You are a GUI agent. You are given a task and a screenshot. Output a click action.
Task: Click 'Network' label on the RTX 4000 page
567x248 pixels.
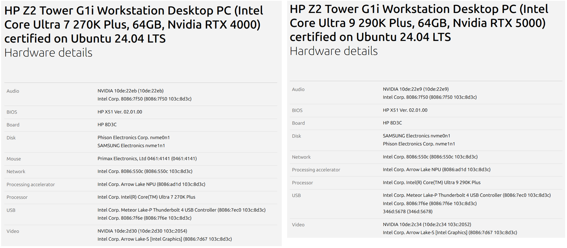pos(16,172)
